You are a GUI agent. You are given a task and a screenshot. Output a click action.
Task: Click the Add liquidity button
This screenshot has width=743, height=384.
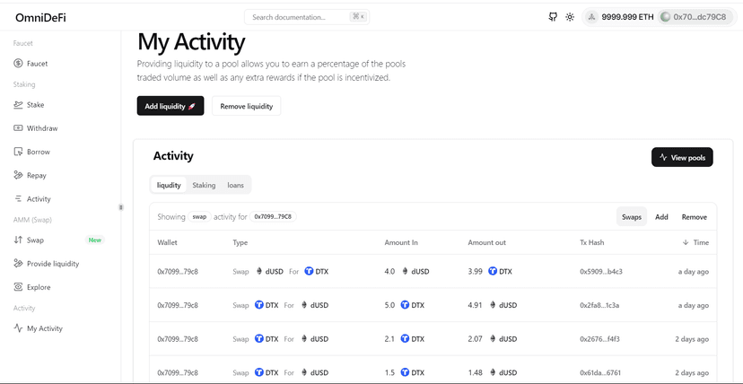tap(170, 106)
